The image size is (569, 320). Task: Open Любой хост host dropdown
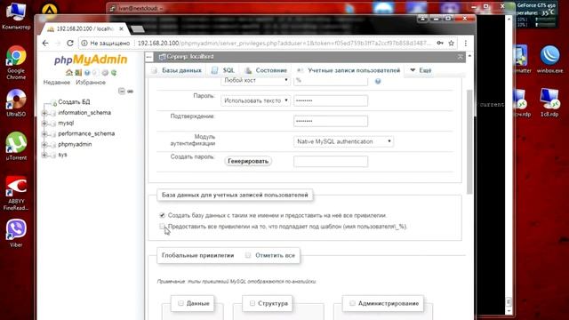255,80
